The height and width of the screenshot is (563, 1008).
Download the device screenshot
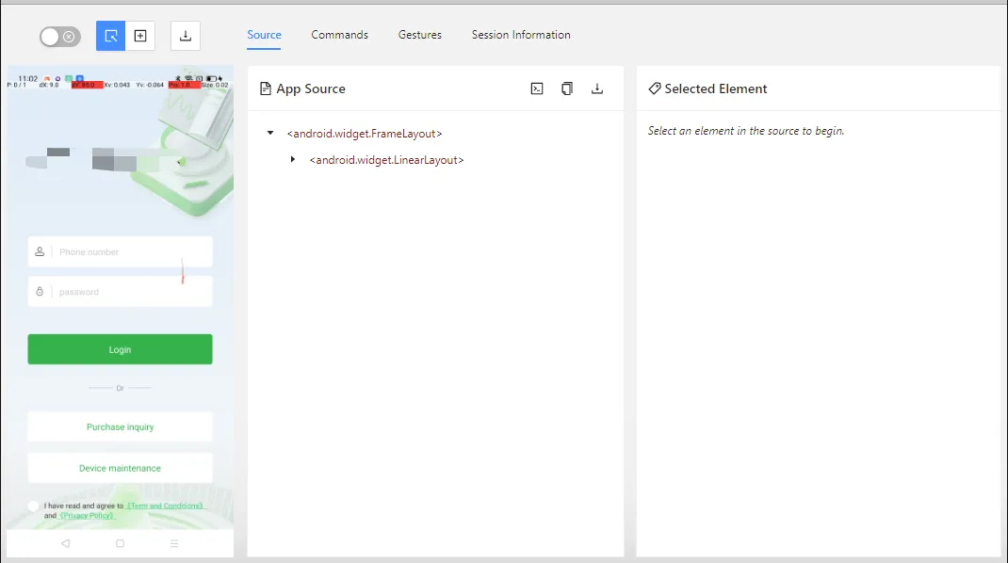coord(186,36)
